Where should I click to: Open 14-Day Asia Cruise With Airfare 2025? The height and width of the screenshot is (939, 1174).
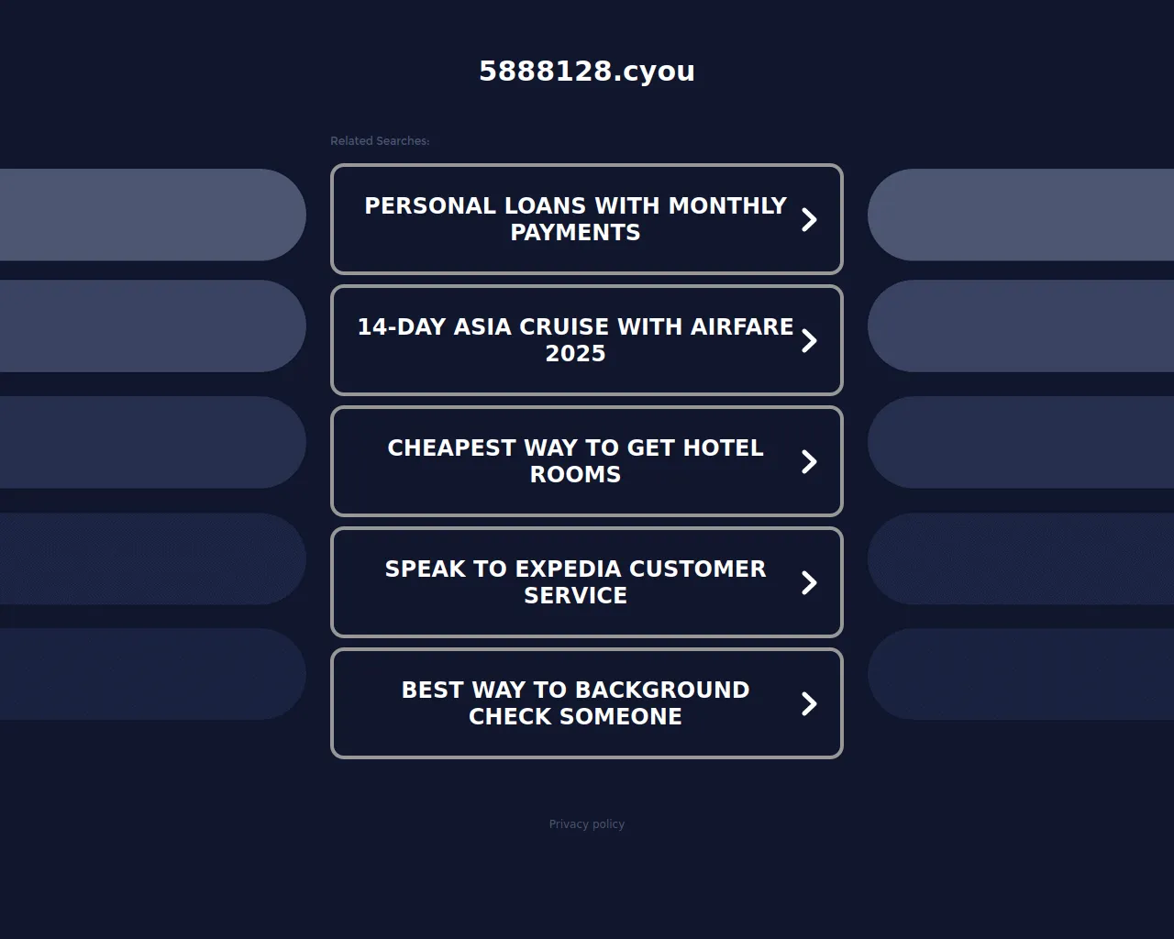point(575,340)
